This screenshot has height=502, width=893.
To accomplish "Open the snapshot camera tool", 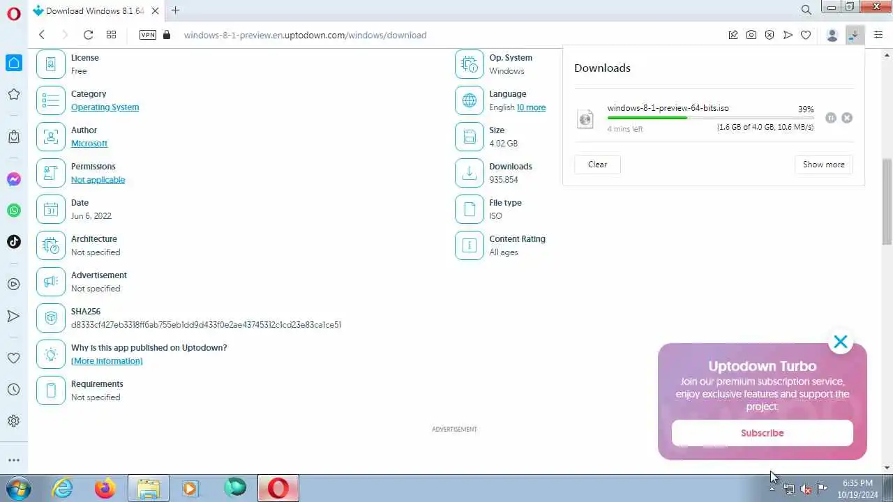I will (x=751, y=35).
